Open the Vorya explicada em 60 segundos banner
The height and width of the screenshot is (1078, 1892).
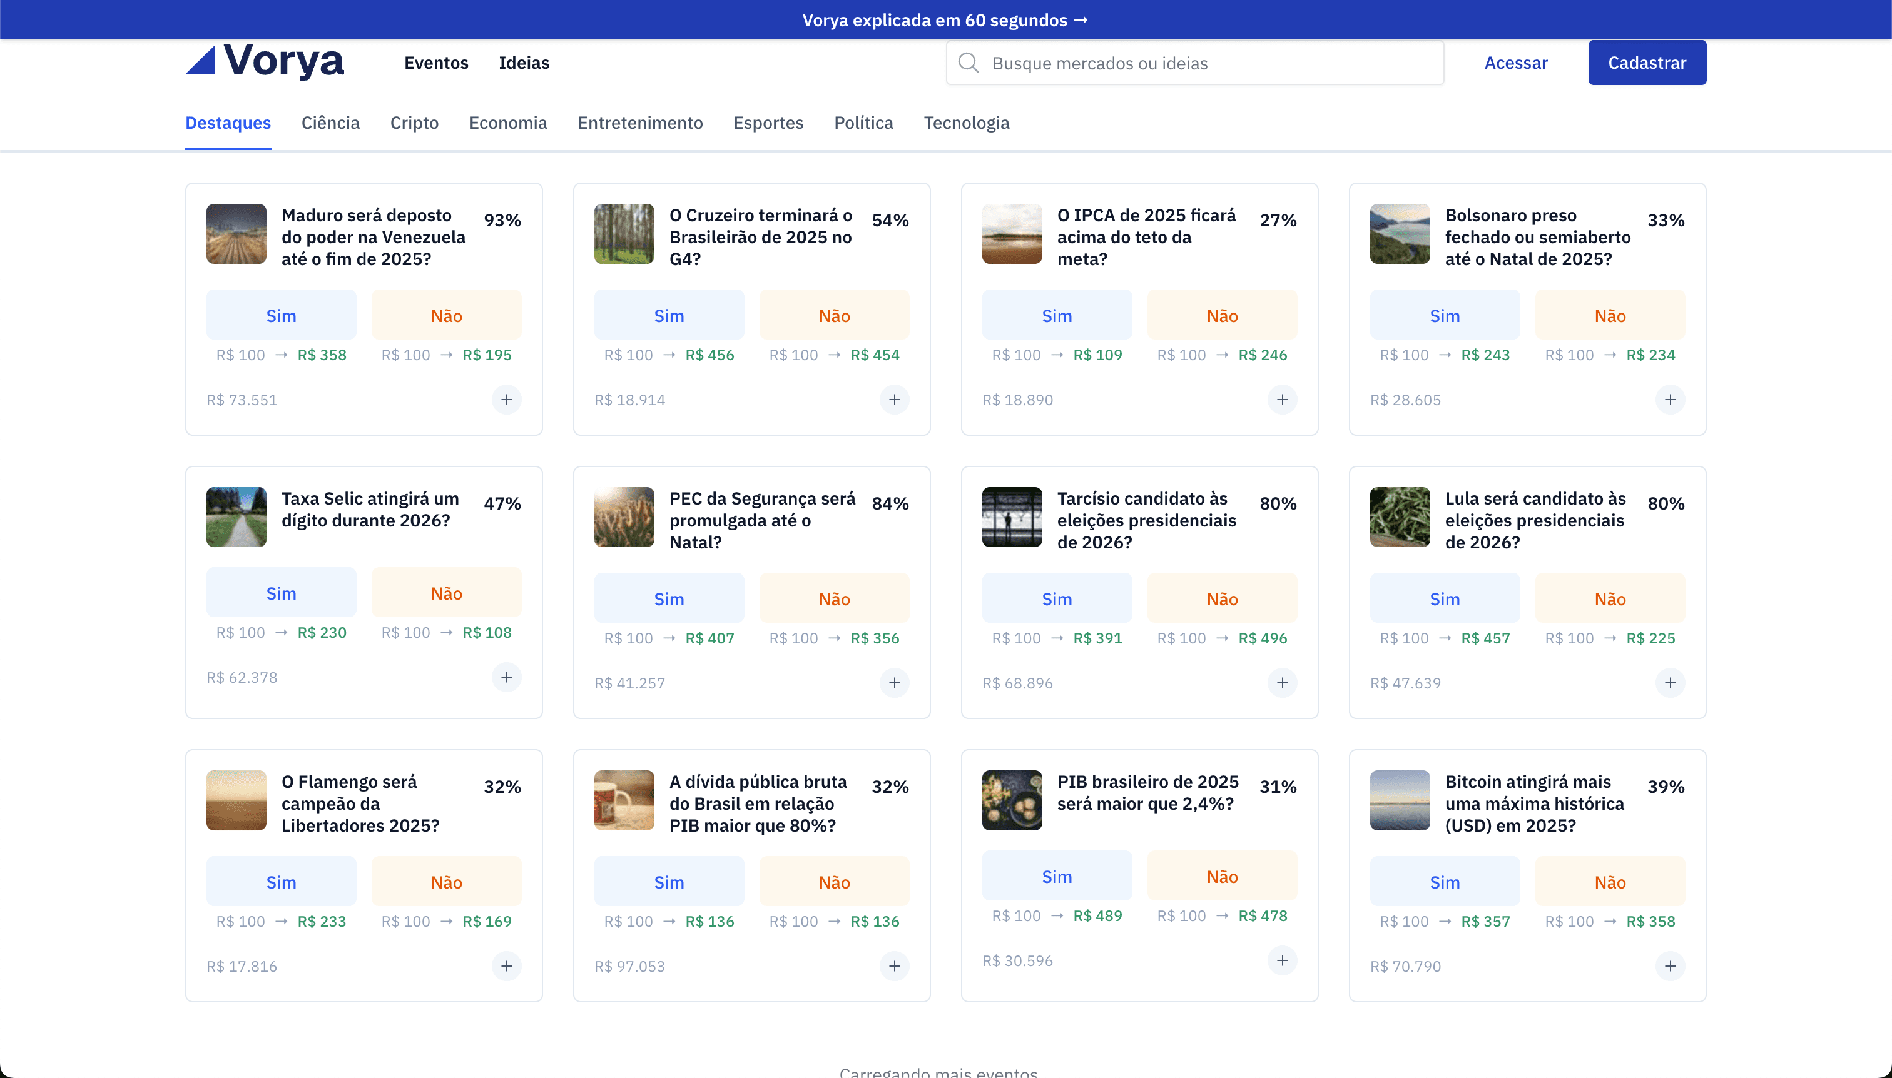tap(945, 19)
